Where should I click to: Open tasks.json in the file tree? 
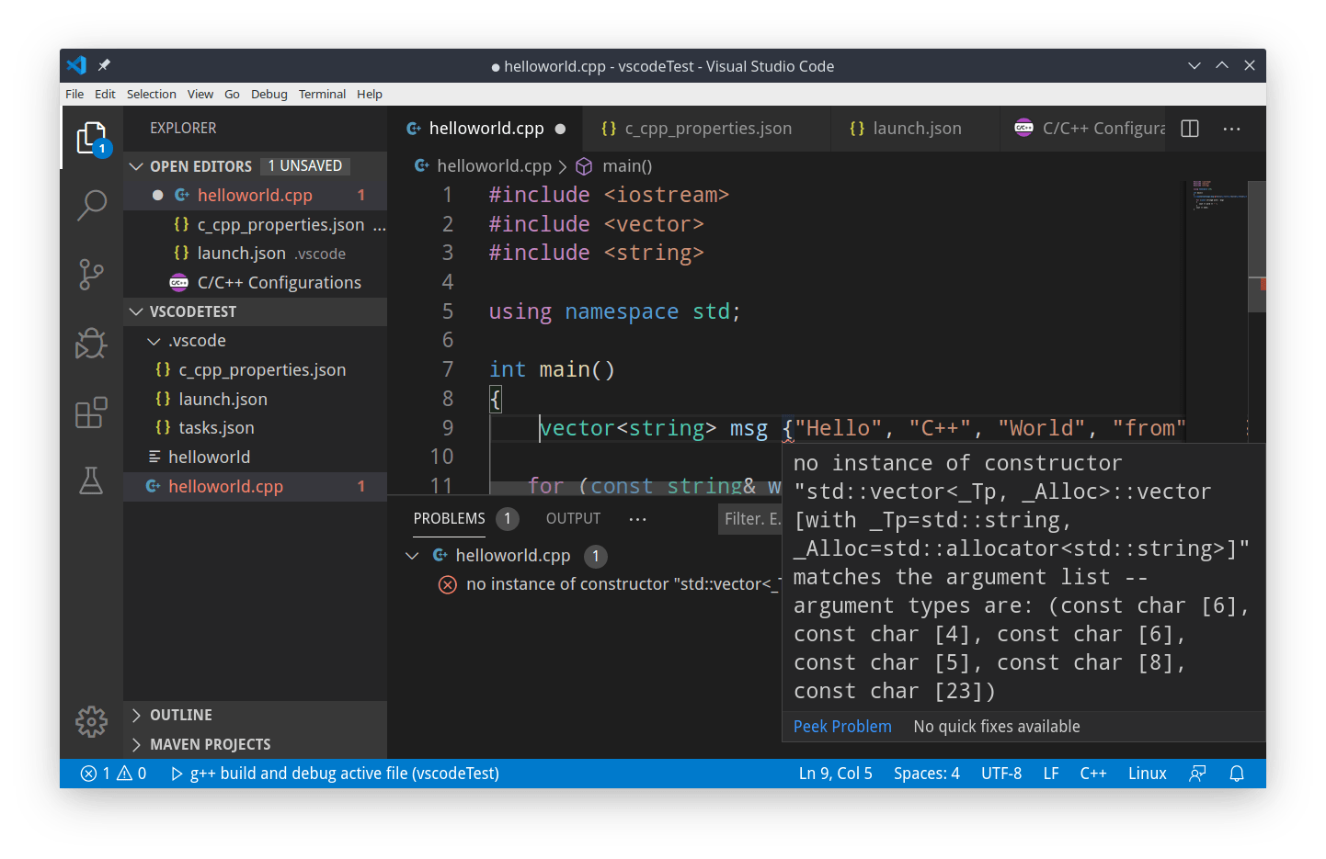click(256, 428)
